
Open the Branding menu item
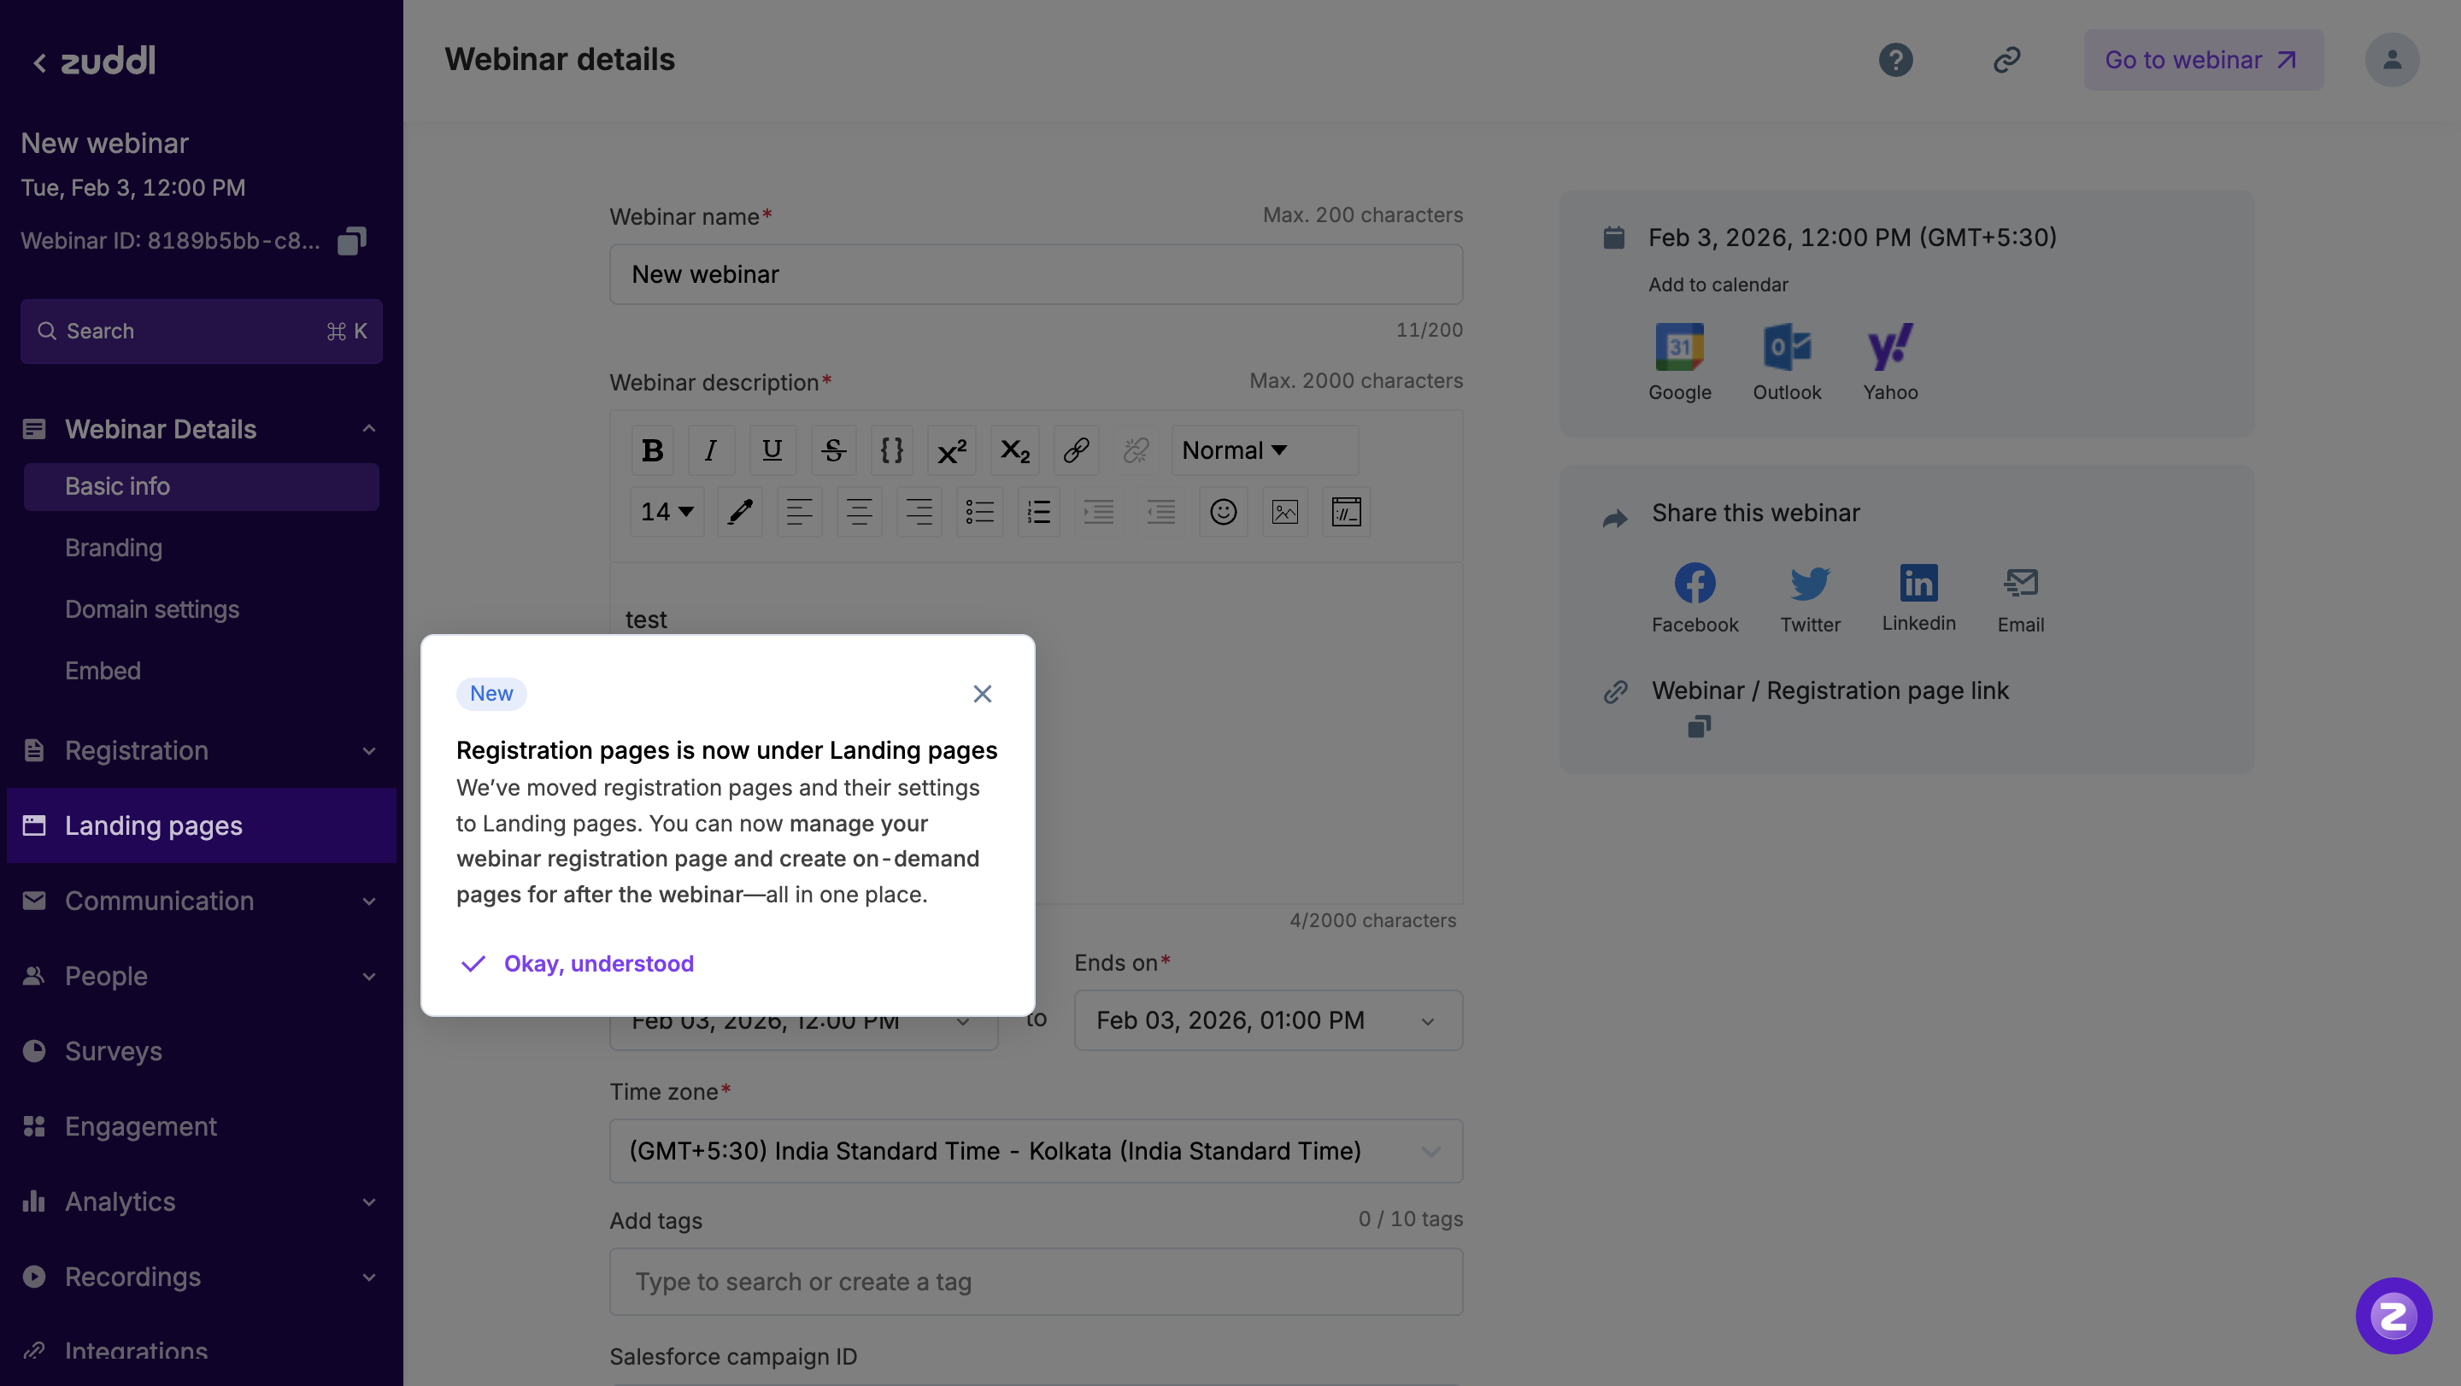pos(114,549)
